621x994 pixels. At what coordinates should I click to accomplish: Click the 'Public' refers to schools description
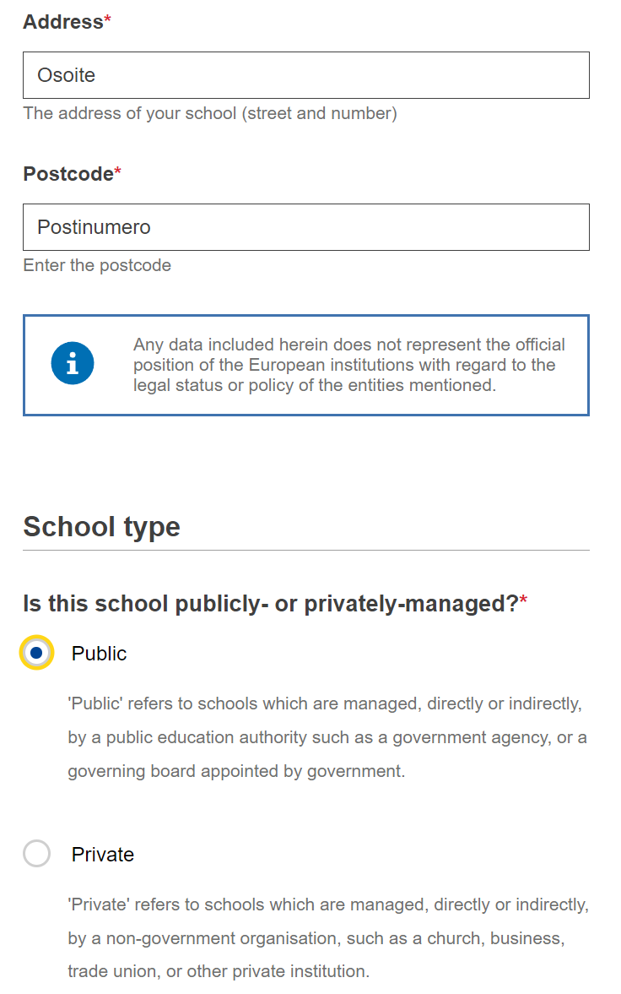[x=327, y=737]
